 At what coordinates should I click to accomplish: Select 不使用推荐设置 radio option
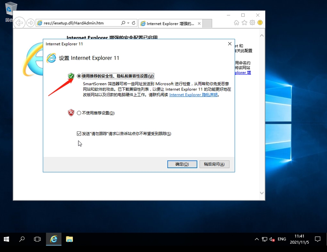pos(79,113)
